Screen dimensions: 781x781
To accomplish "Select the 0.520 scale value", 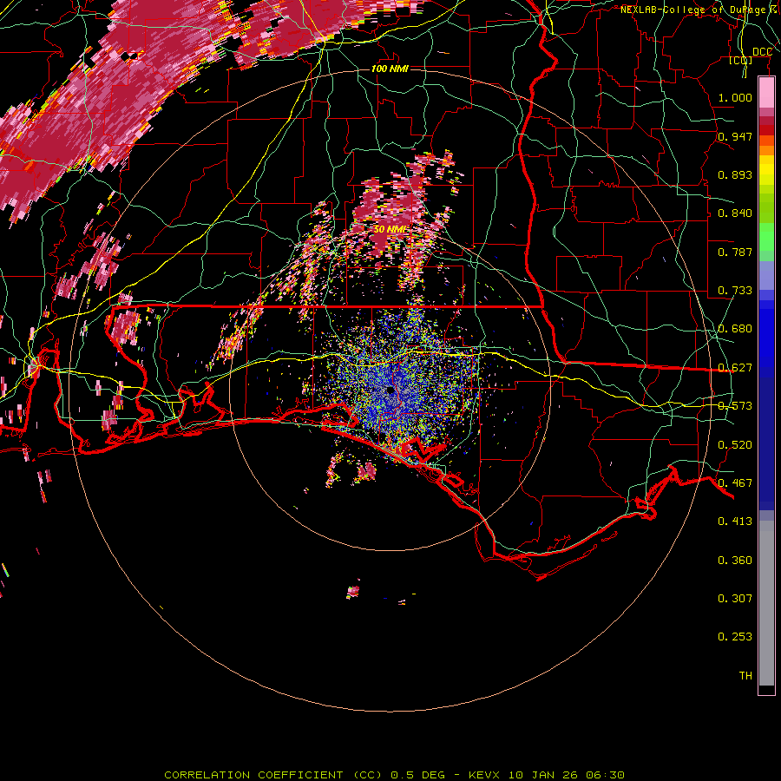I will pos(735,445).
